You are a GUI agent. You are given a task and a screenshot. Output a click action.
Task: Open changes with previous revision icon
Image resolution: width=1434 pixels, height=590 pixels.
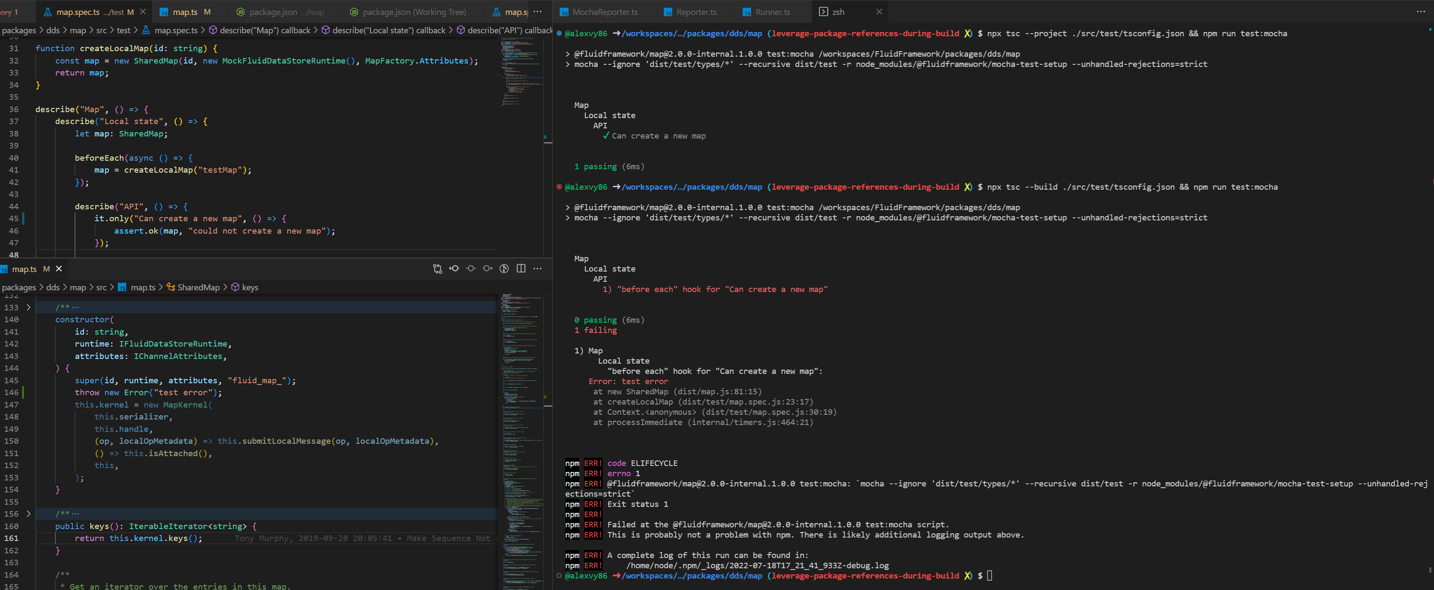tap(454, 269)
